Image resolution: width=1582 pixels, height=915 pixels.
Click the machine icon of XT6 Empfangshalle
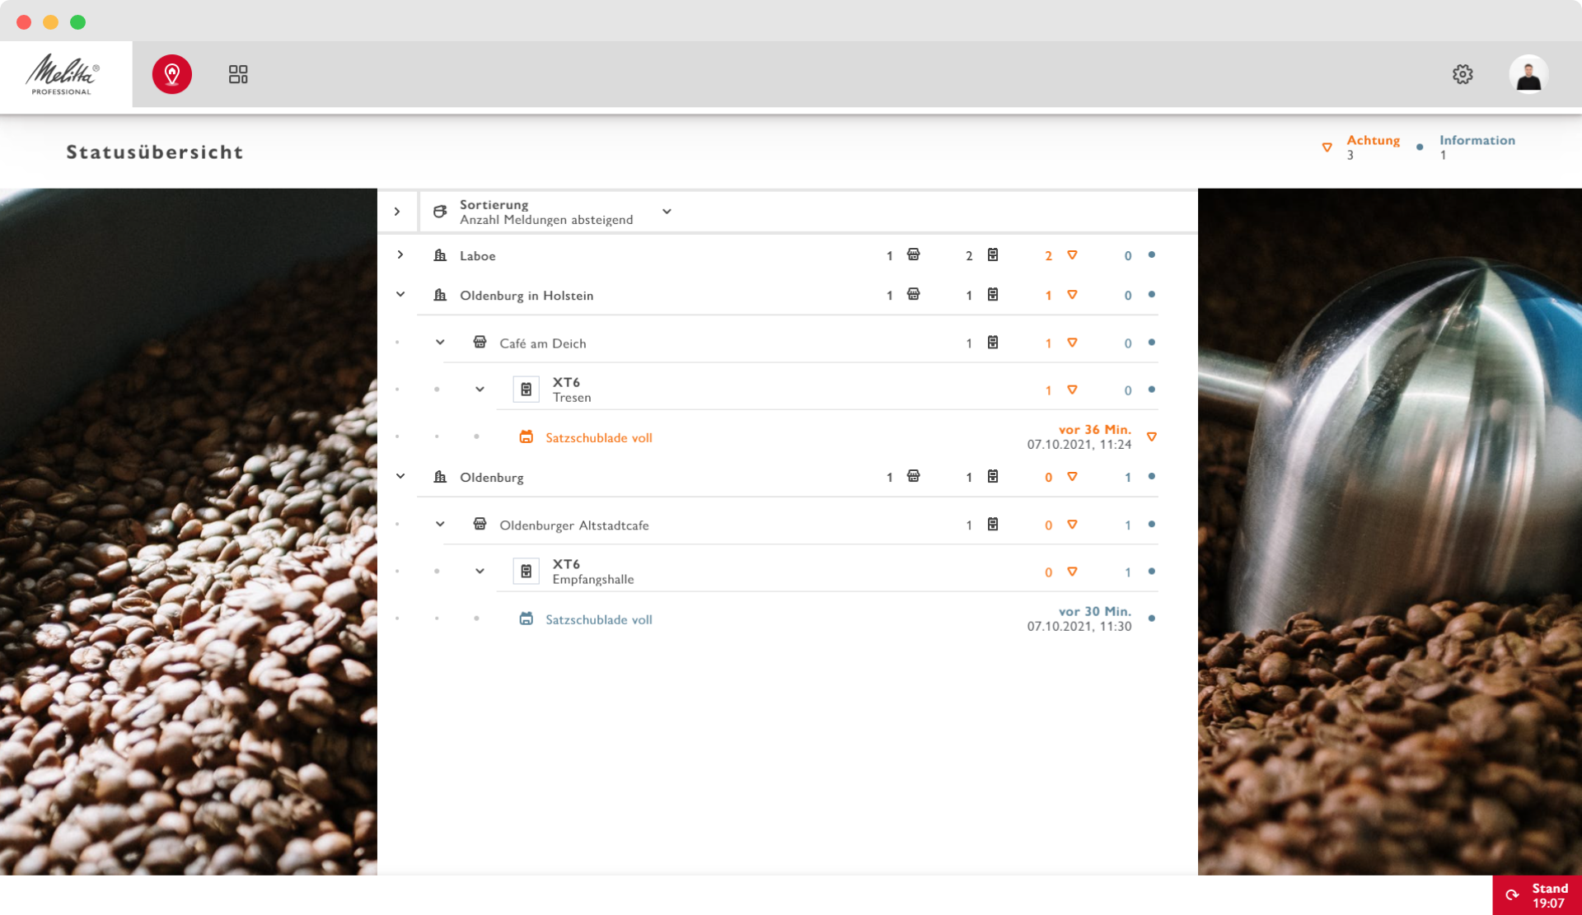526,571
